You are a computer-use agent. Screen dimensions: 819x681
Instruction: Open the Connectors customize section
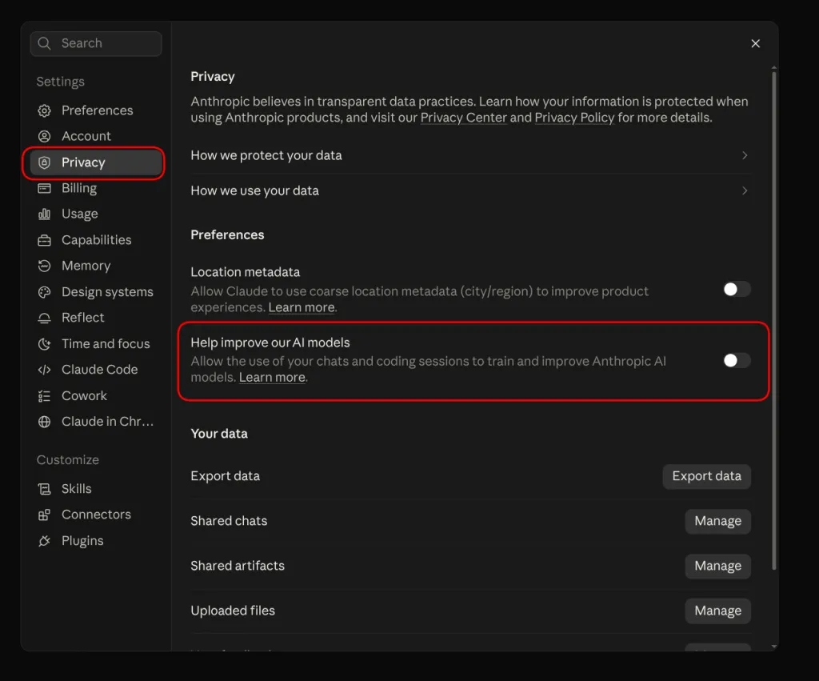96,515
